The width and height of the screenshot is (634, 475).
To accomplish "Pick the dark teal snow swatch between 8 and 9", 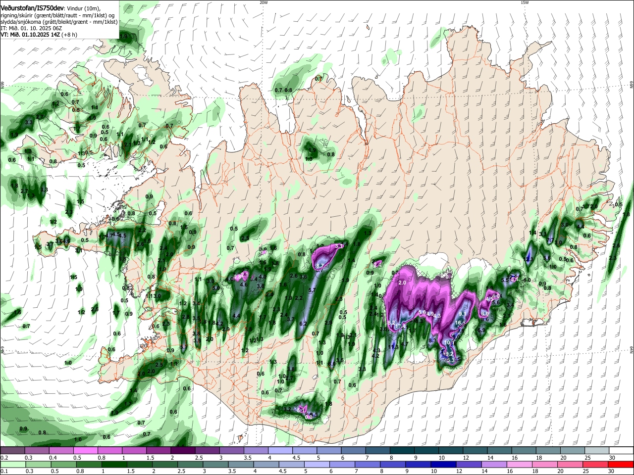I will click(402, 451).
